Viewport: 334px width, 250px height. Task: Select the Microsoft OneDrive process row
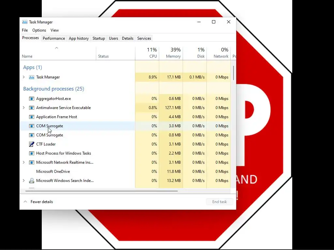click(x=125, y=172)
